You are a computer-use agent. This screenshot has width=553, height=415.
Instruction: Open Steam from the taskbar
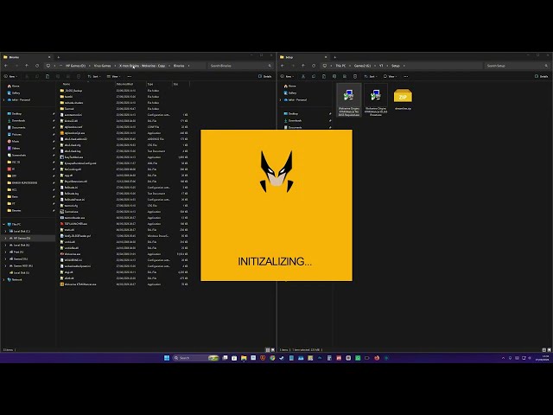pos(282,358)
